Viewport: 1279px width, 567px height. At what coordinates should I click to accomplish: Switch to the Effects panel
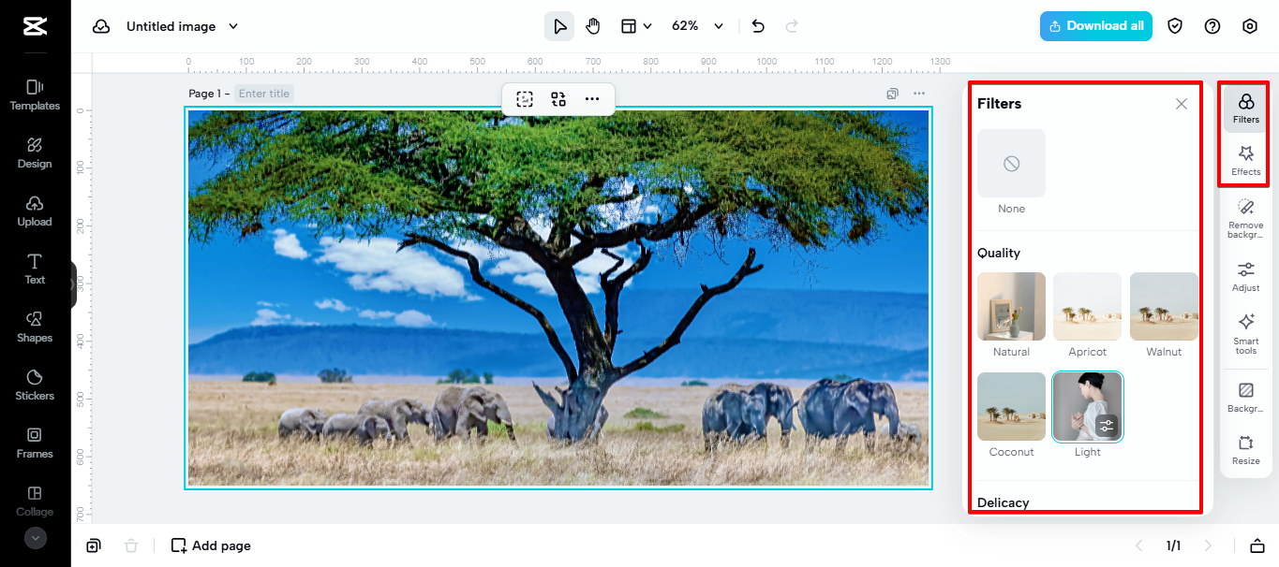pyautogui.click(x=1245, y=159)
